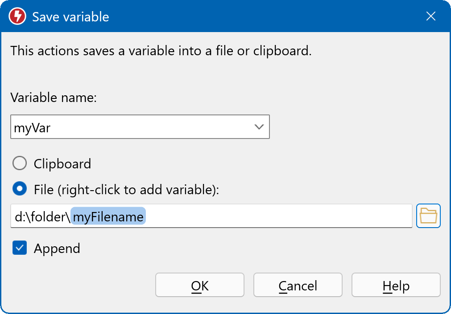451x314 pixels.
Task: Click the Clipboard option label
Action: coord(62,164)
